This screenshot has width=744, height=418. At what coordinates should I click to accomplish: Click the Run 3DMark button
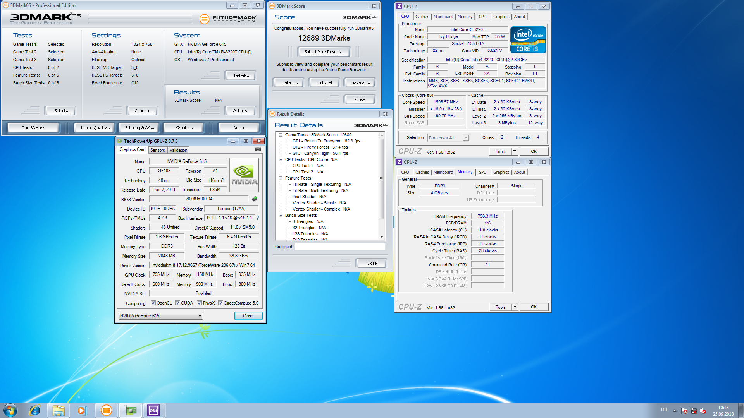point(33,128)
